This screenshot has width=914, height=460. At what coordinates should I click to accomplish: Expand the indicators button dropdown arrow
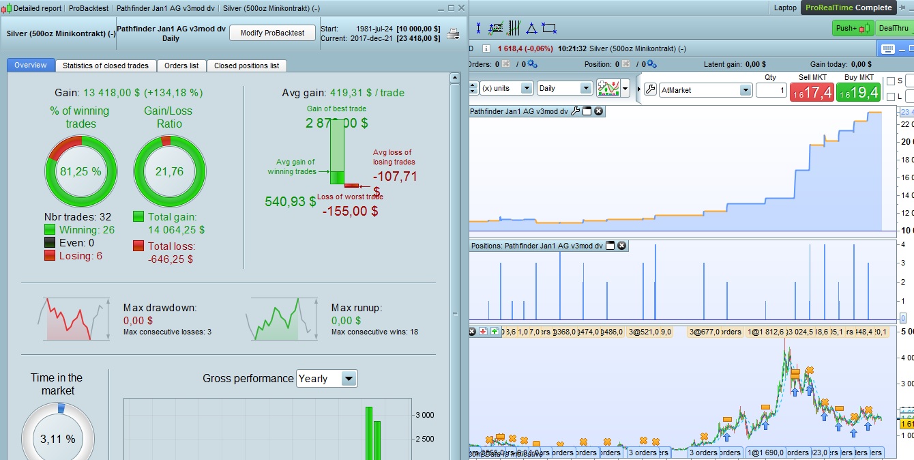624,89
